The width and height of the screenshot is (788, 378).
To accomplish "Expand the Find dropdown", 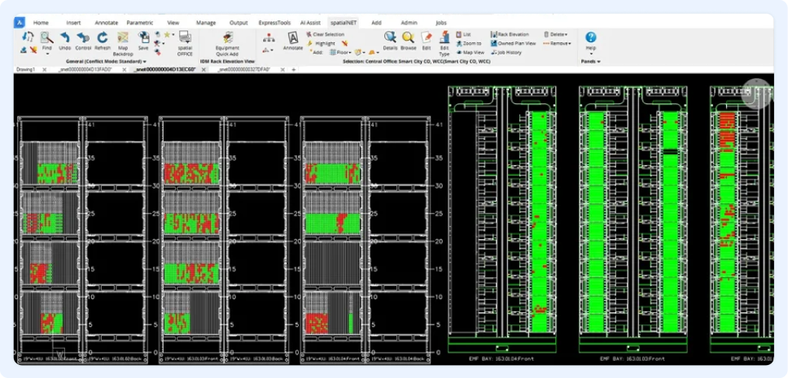I will 46,53.
